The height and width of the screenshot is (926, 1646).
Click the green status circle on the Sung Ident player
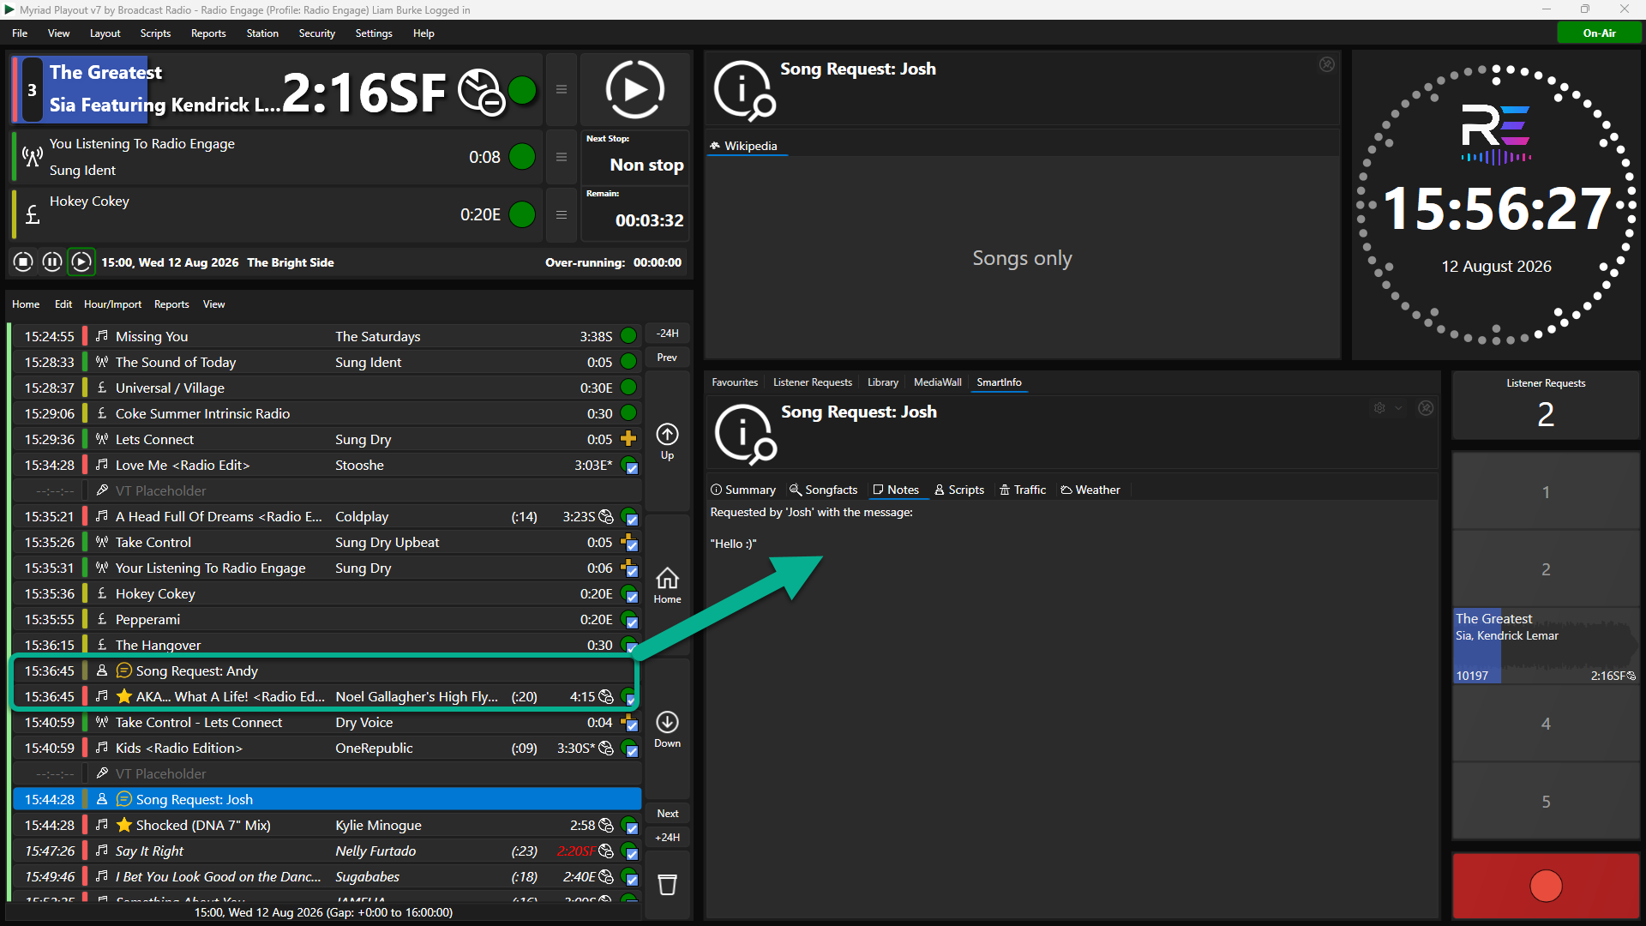522,157
